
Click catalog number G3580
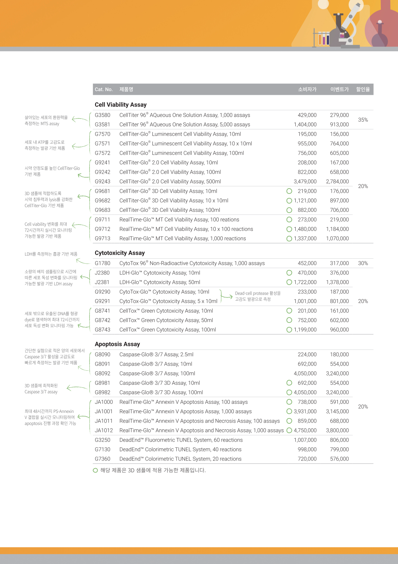click(102, 115)
